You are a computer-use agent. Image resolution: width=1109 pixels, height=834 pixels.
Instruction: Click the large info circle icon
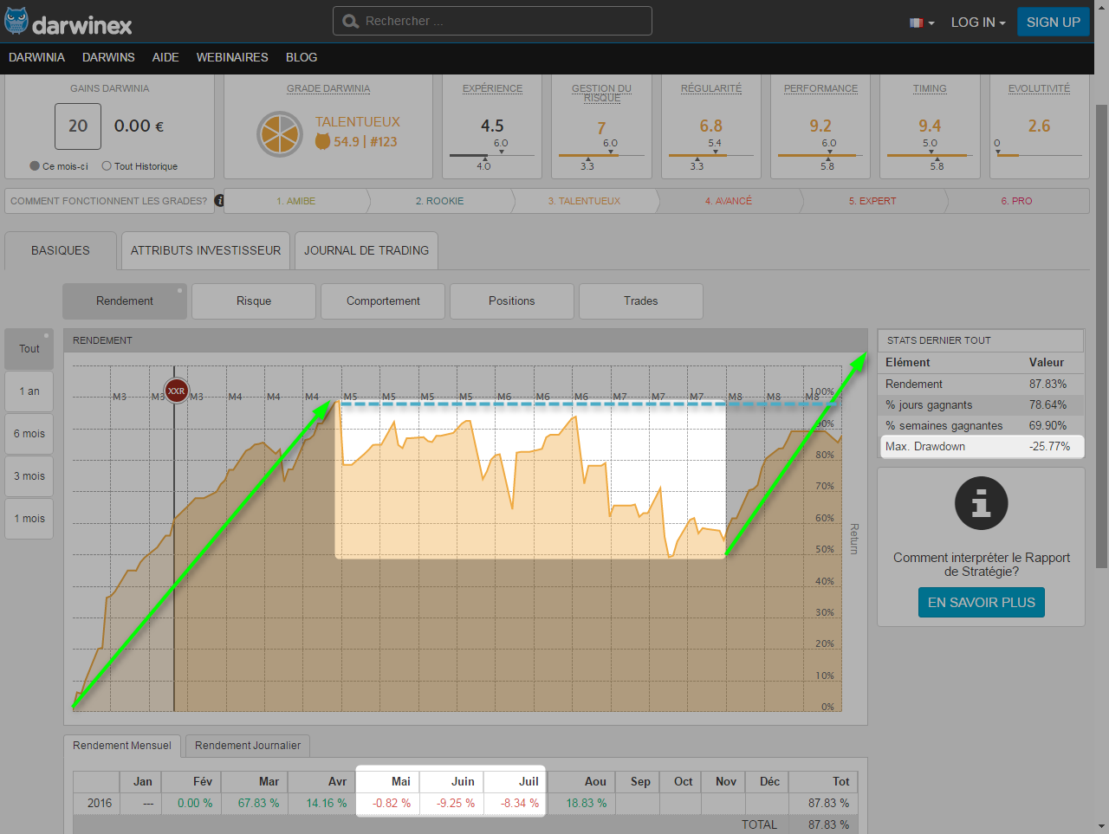(x=981, y=503)
